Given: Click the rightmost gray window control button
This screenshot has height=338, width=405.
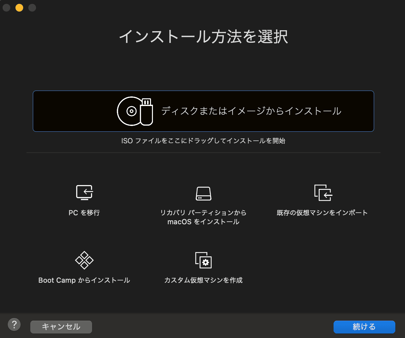Looking at the screenshot, I should click(32, 8).
